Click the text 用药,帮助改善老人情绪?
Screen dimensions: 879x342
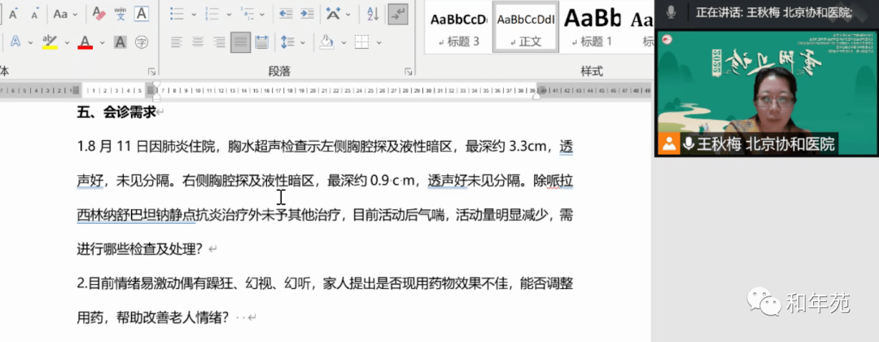pos(152,318)
